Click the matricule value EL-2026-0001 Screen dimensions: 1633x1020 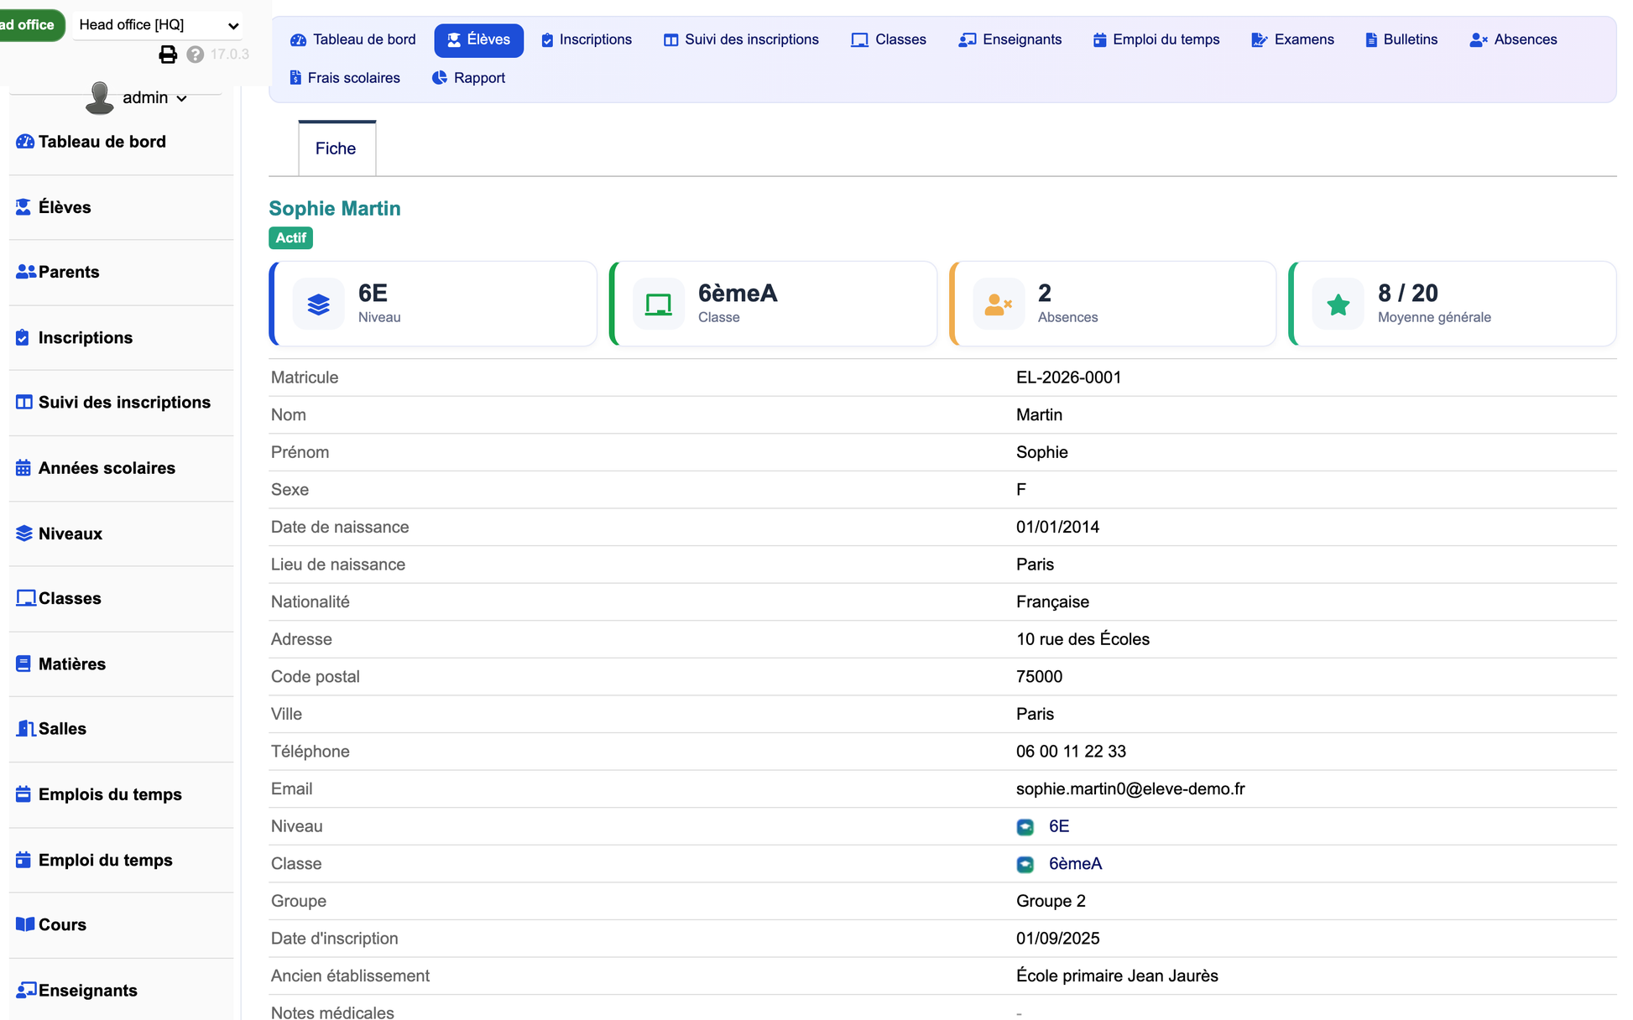1068,377
